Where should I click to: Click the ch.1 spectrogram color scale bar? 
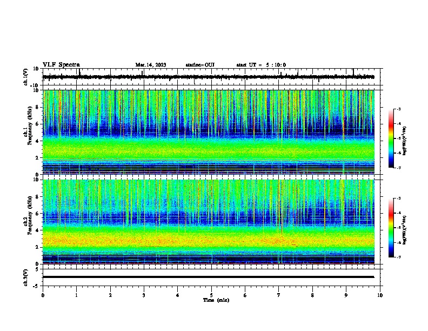click(391, 138)
